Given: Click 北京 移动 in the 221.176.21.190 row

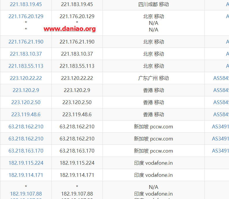Looking at the screenshot, I should click(x=154, y=42).
